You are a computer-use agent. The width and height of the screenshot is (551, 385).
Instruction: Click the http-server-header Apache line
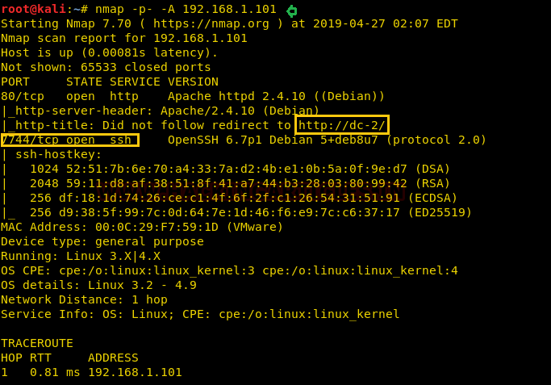pyautogui.click(x=161, y=111)
